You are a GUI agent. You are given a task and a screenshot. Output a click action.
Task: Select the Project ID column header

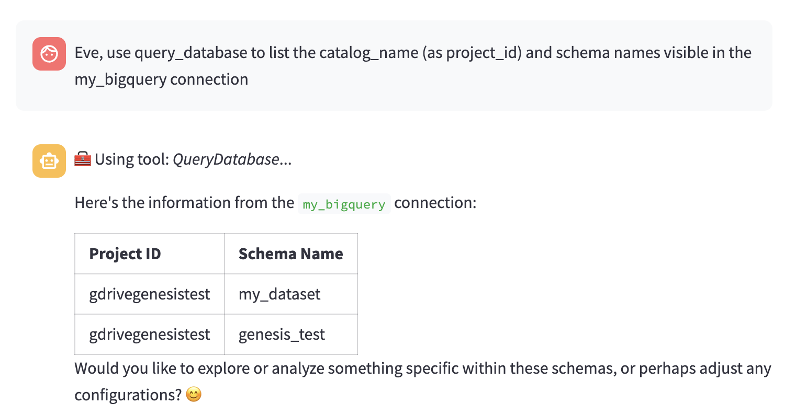(x=125, y=254)
